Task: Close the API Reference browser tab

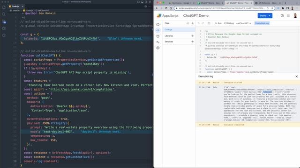Action: point(280,3)
